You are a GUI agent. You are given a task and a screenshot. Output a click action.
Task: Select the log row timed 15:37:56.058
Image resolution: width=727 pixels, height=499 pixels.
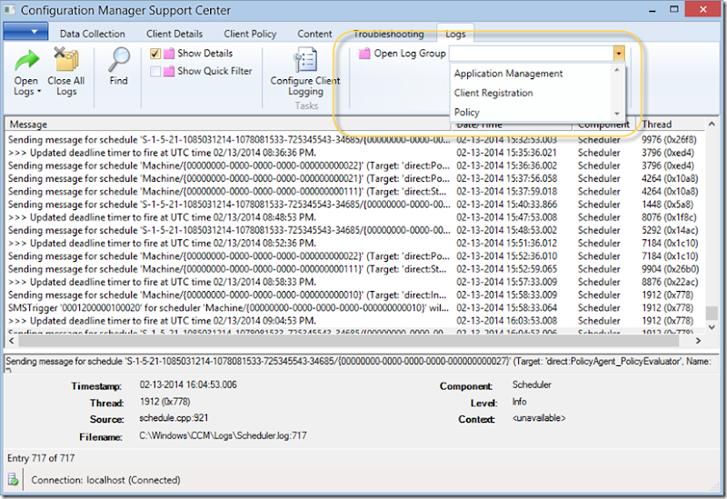(354, 178)
